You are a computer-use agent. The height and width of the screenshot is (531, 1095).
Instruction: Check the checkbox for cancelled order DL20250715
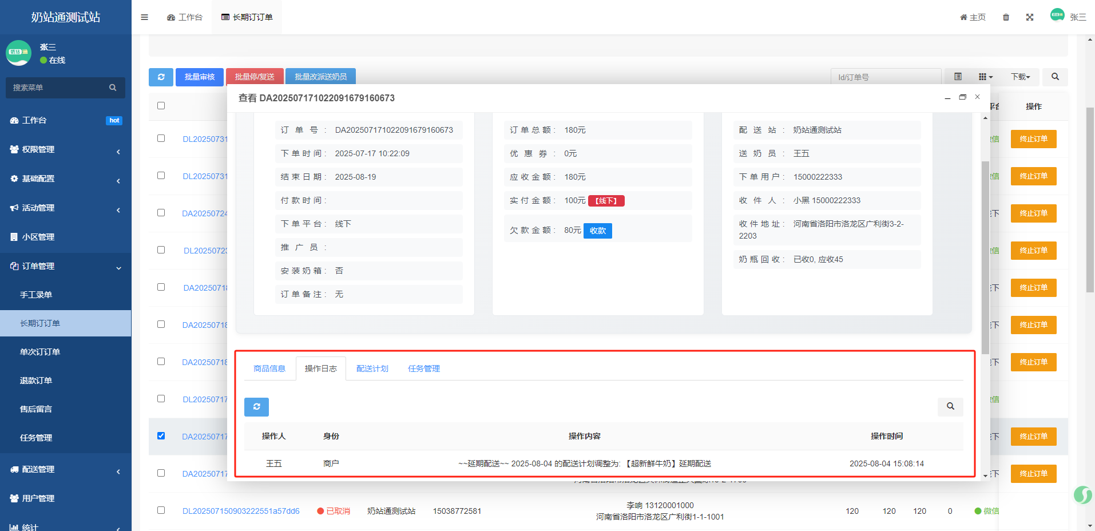click(161, 510)
